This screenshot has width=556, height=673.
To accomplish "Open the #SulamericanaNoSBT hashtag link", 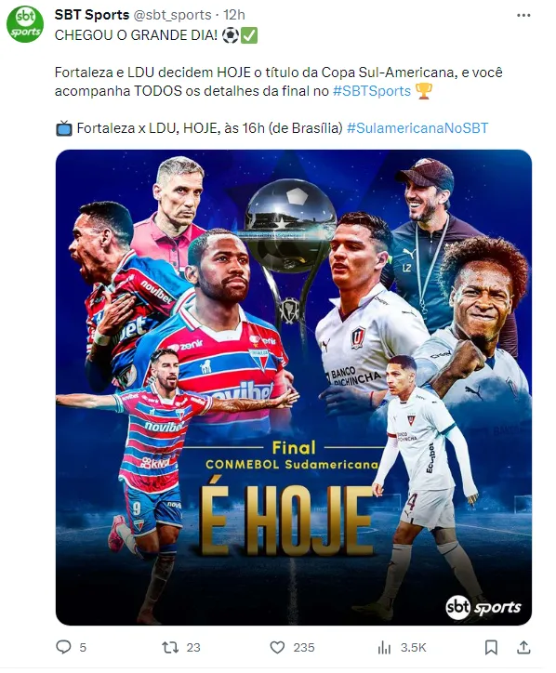I will point(417,128).
